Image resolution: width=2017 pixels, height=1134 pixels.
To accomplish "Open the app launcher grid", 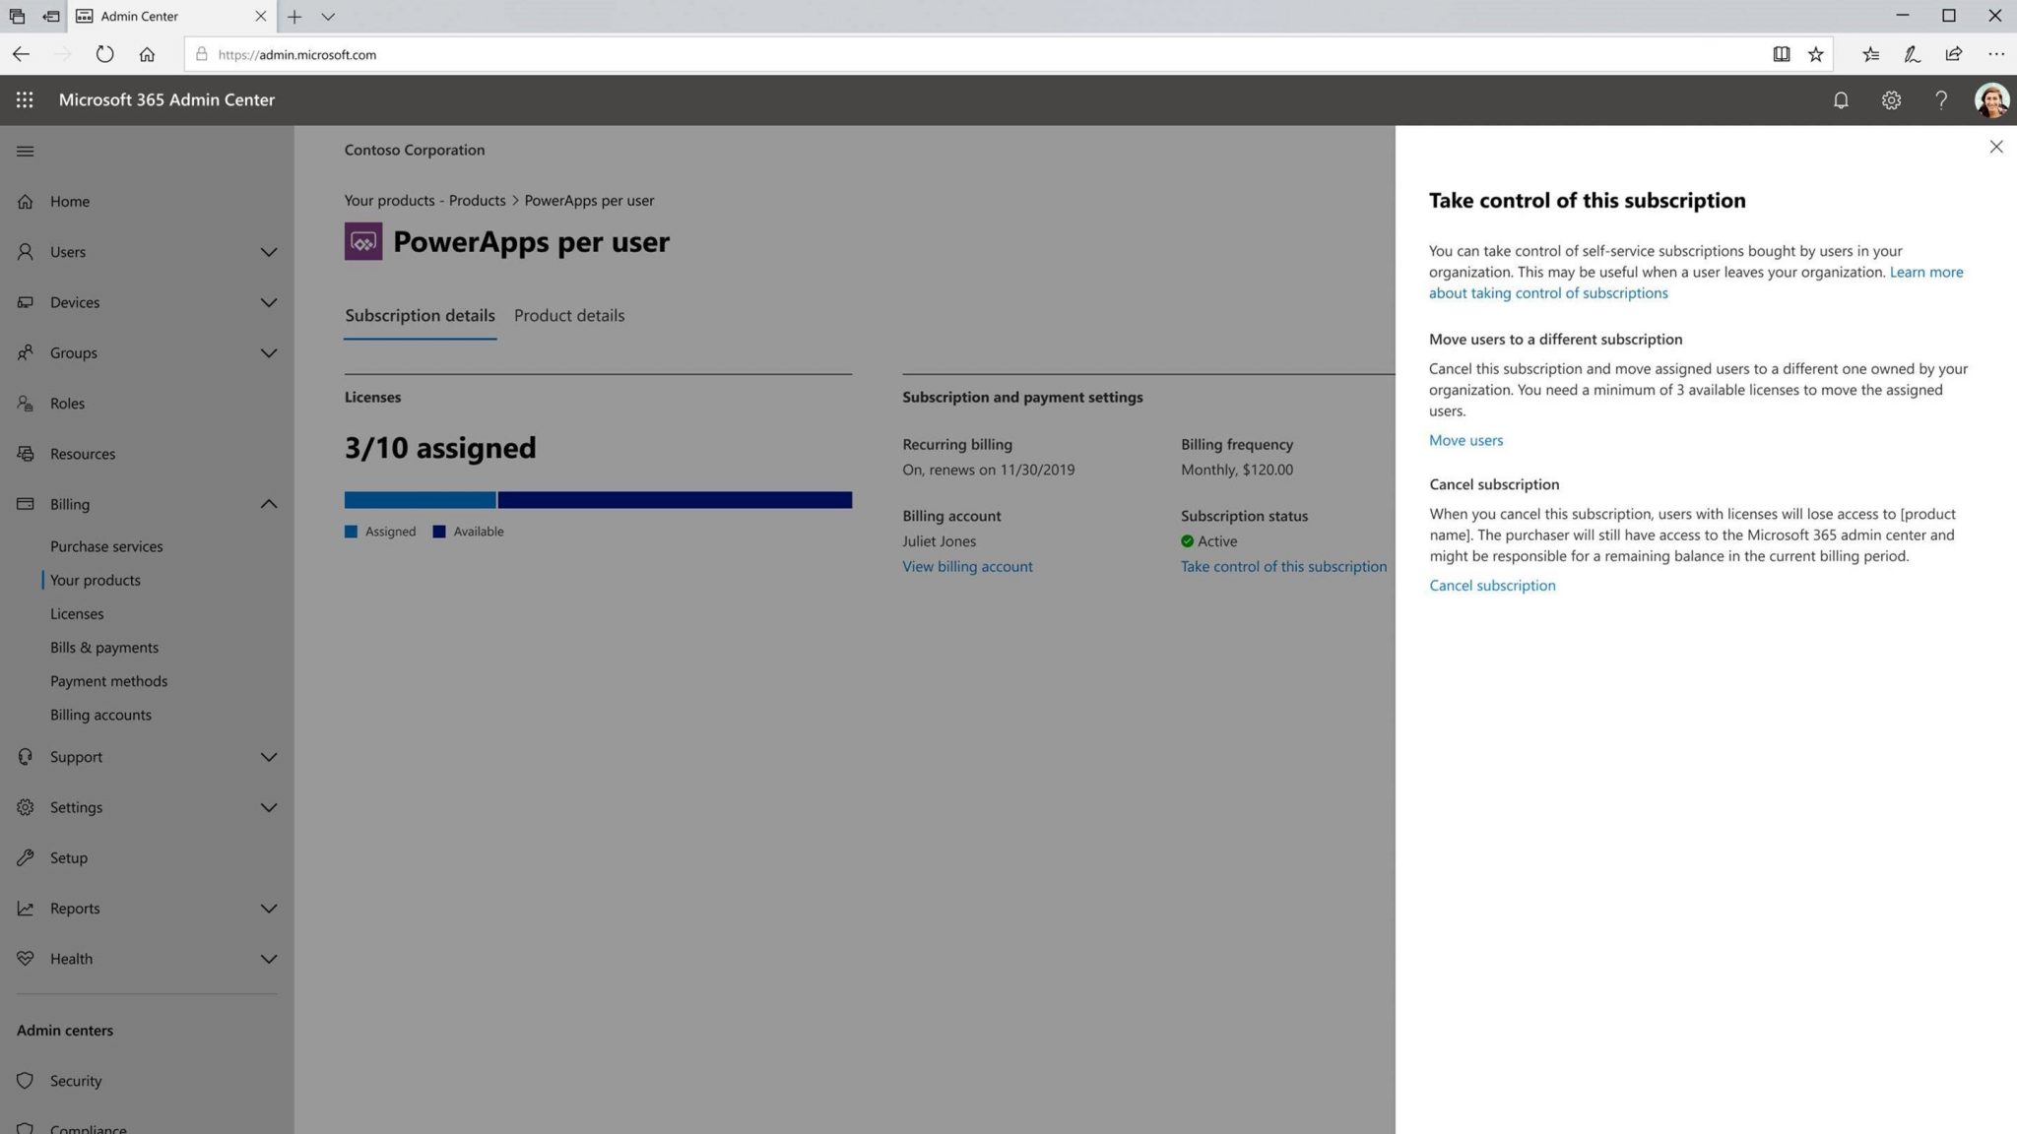I will (25, 99).
